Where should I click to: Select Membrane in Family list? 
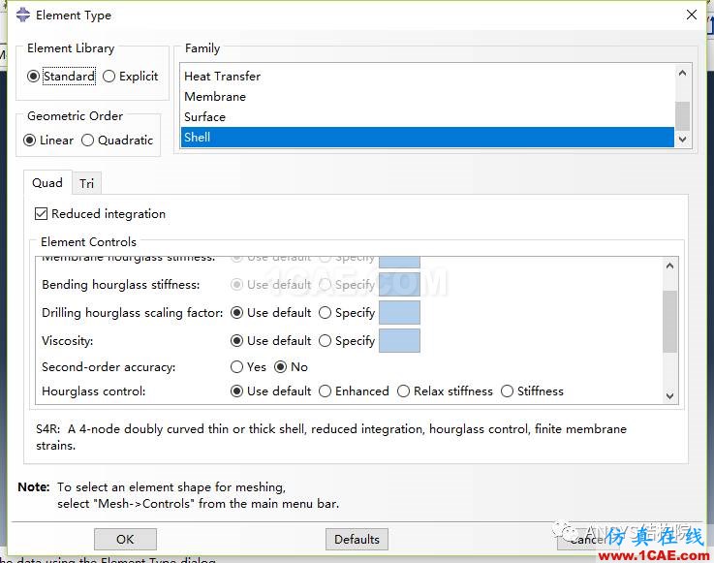[x=427, y=97]
